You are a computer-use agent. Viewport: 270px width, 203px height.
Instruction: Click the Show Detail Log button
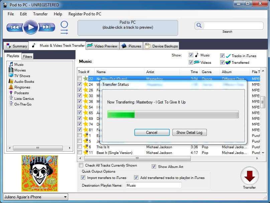(x=189, y=133)
